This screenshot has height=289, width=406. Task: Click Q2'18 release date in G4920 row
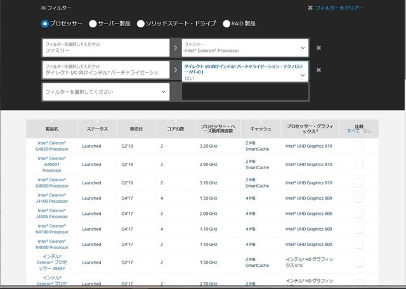[x=127, y=146]
